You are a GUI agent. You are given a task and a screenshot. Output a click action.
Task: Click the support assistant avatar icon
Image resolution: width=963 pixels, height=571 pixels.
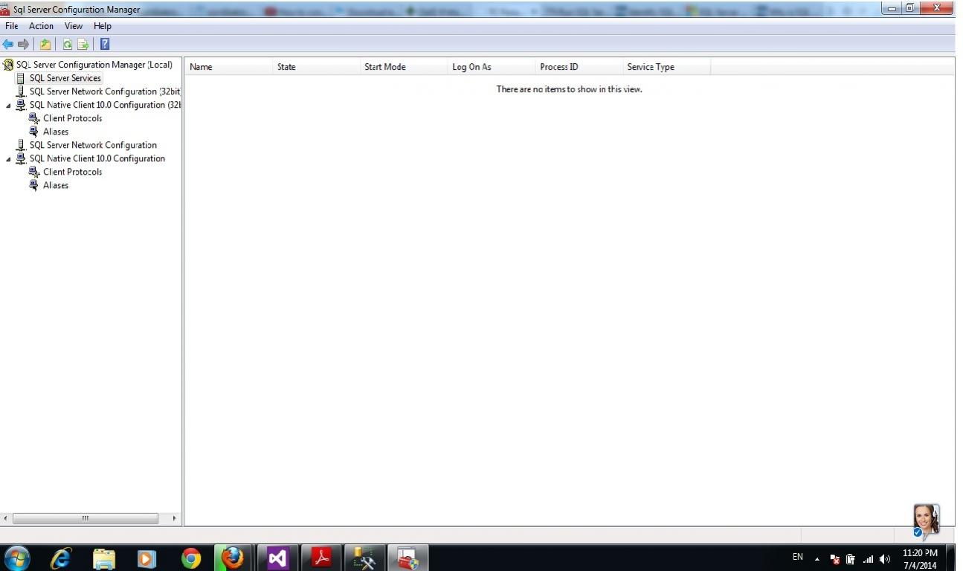[x=926, y=520]
